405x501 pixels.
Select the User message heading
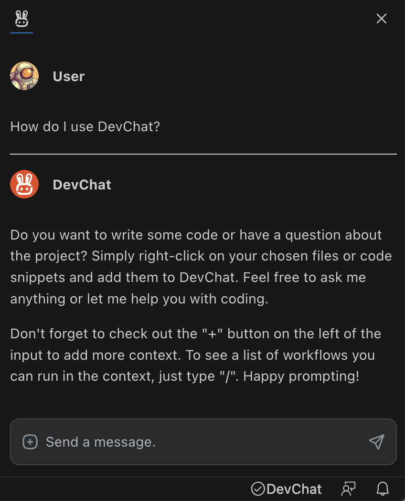click(68, 76)
